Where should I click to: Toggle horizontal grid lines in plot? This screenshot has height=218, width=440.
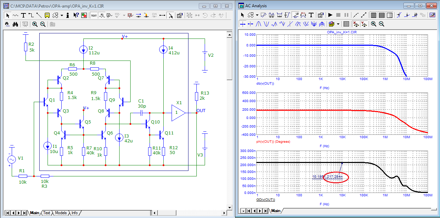tap(381, 15)
